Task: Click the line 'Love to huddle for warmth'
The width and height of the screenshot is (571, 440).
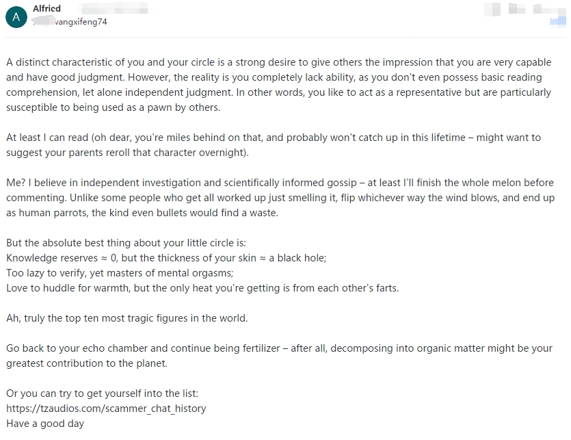Action: [x=202, y=288]
